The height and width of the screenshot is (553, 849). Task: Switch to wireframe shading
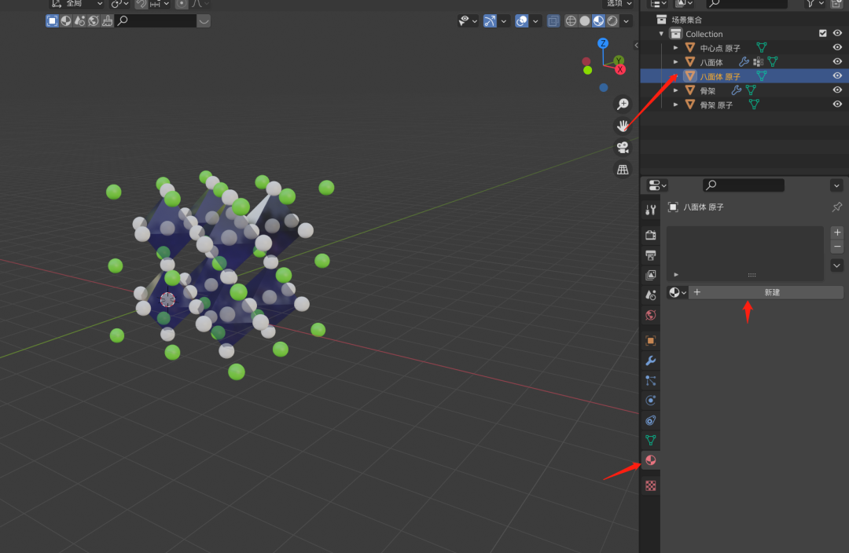(x=571, y=20)
